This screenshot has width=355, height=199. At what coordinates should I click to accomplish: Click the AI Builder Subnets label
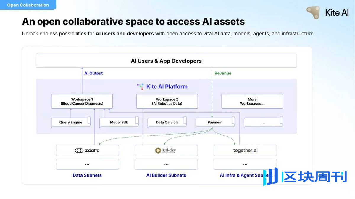(x=166, y=175)
